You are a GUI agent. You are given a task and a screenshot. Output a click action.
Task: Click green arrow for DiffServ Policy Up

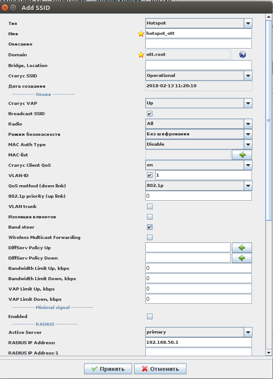coord(242,248)
